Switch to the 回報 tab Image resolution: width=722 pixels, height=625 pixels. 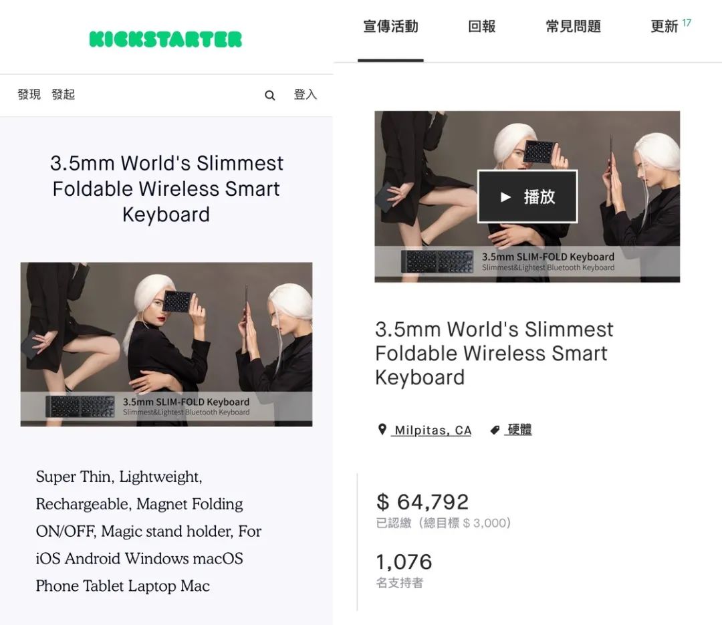pyautogui.click(x=481, y=26)
